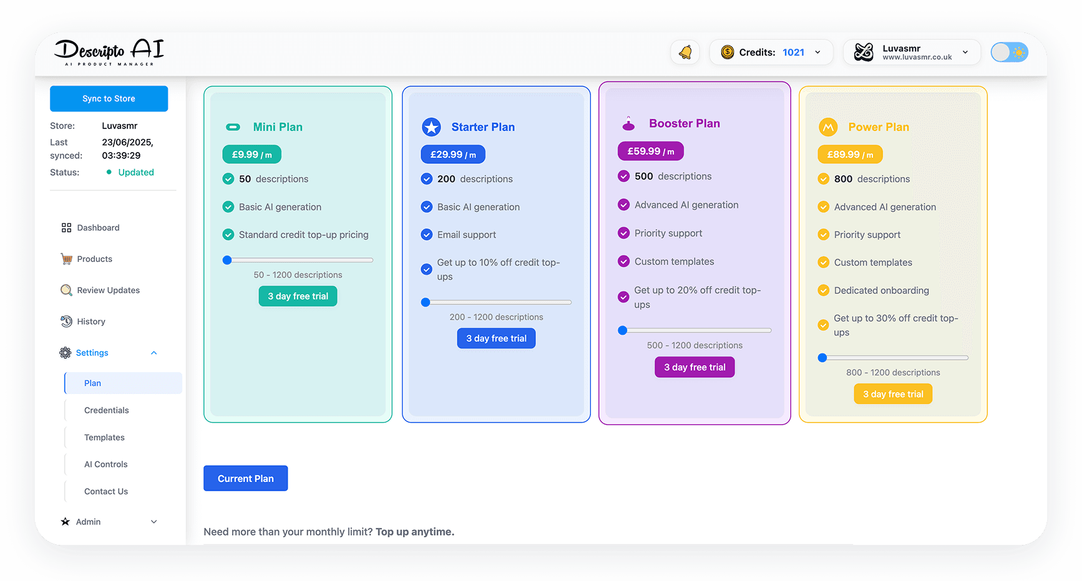The width and height of the screenshot is (1082, 581).
Task: Open Contact Us from the sidebar
Action: coord(105,491)
